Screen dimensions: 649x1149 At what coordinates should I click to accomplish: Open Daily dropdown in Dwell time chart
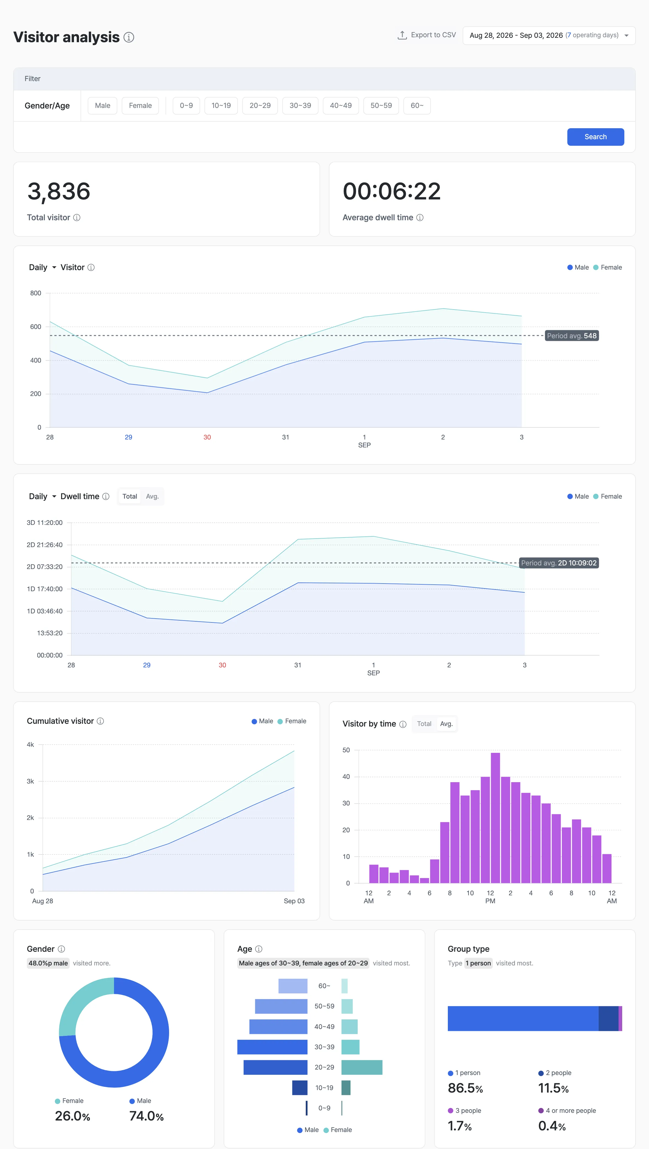[x=42, y=496]
